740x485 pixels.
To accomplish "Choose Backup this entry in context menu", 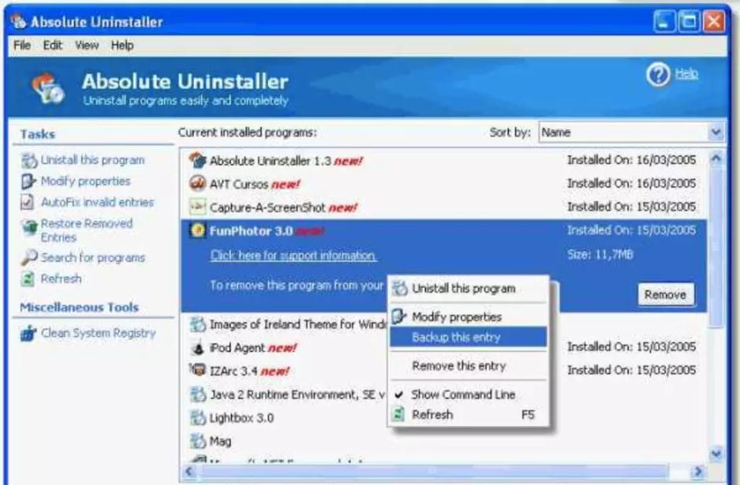I will coord(468,338).
